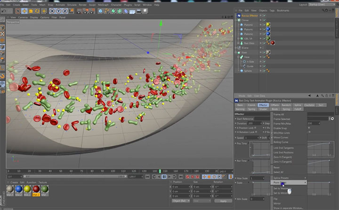Switch to the Falloff tab

pyautogui.click(x=298, y=109)
